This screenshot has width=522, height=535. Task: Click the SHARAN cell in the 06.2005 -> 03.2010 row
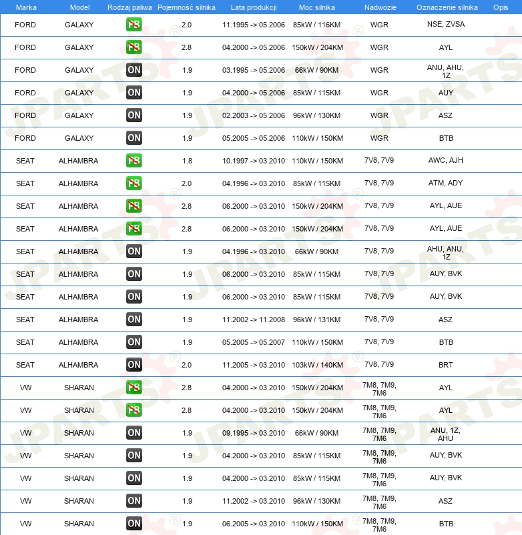coord(79,524)
